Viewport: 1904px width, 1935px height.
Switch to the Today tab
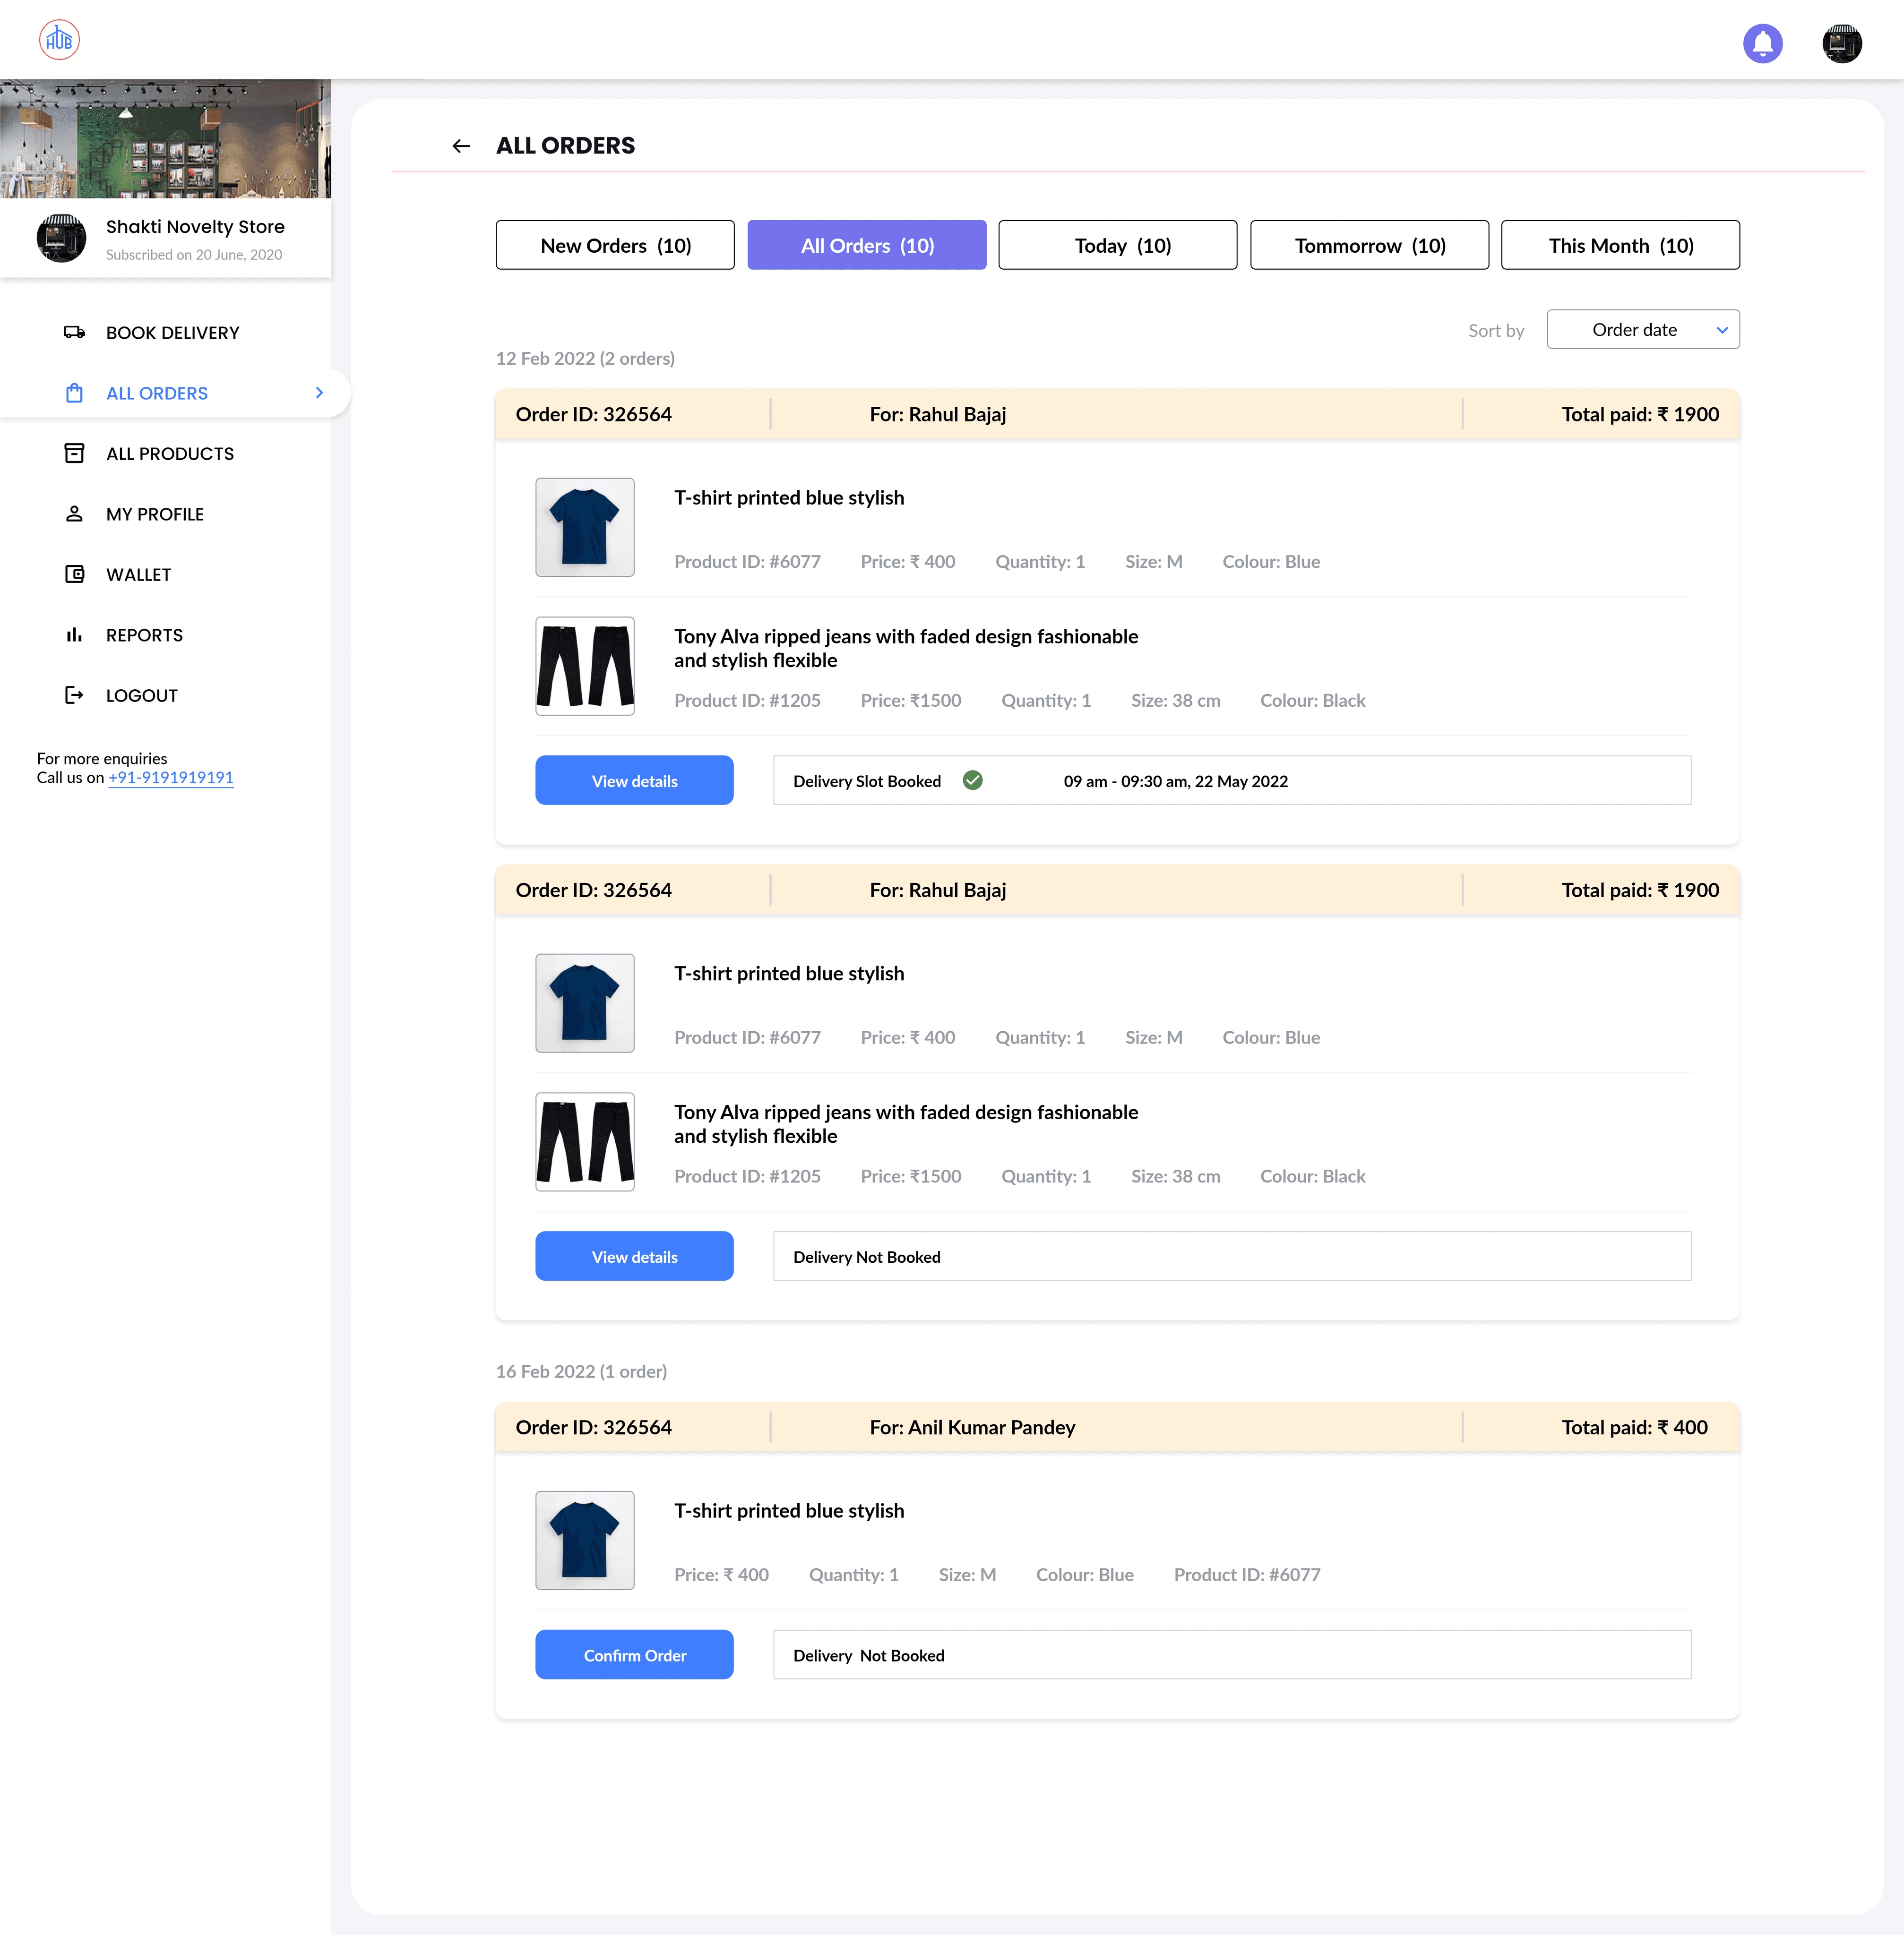point(1117,245)
